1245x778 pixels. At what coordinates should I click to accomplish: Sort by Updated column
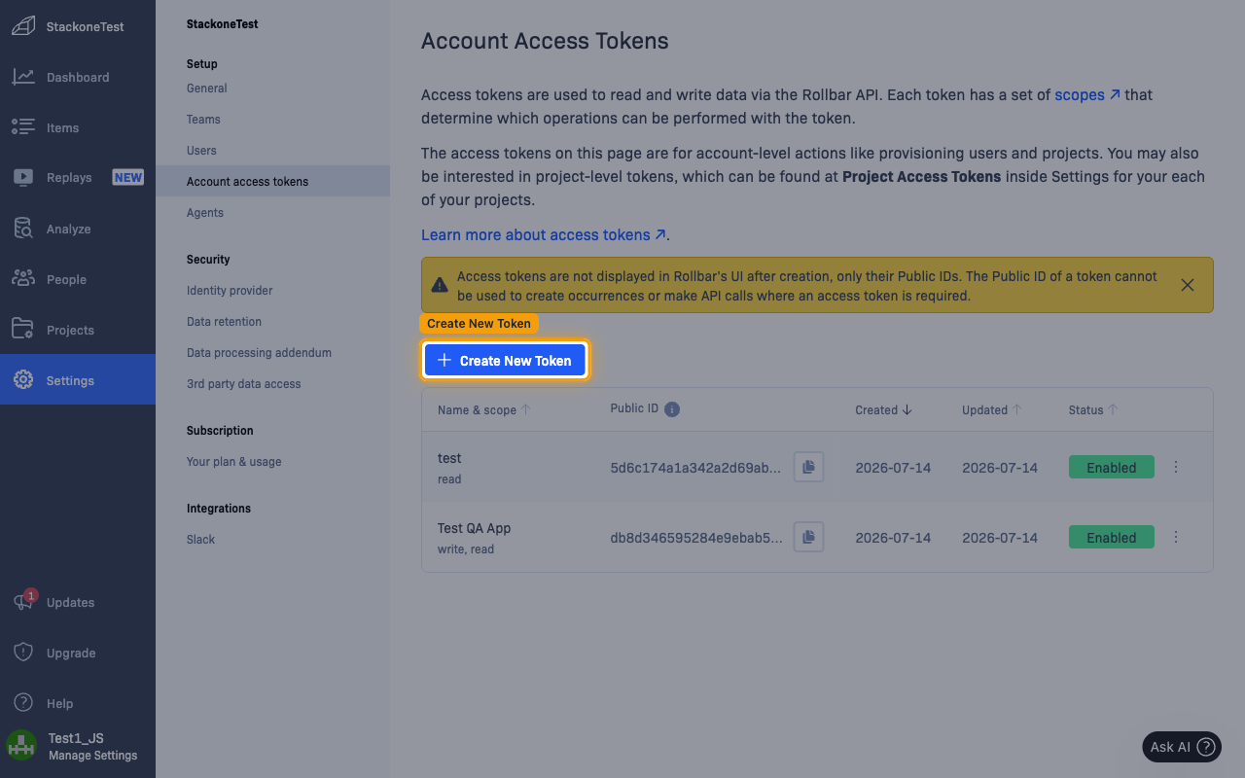[x=992, y=410]
